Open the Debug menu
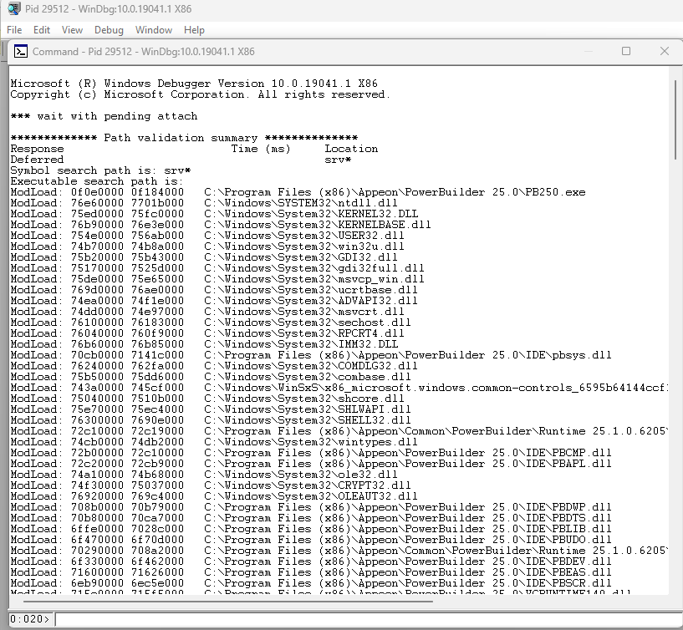683x630 pixels. coord(109,30)
